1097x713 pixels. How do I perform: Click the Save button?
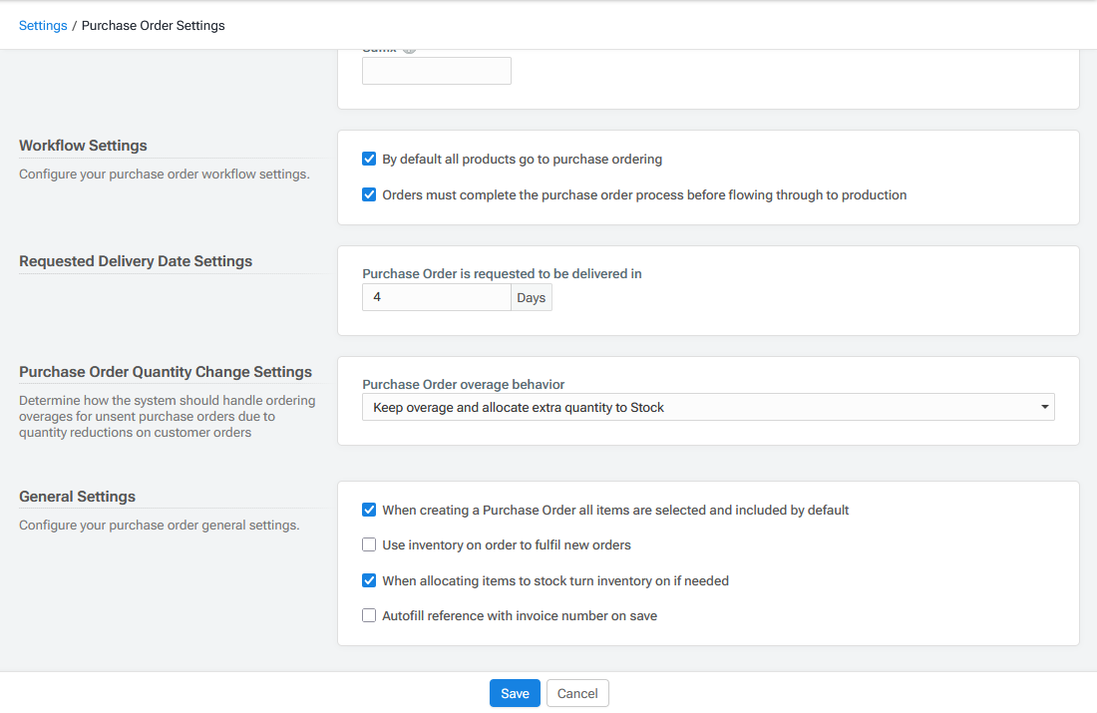pos(515,692)
